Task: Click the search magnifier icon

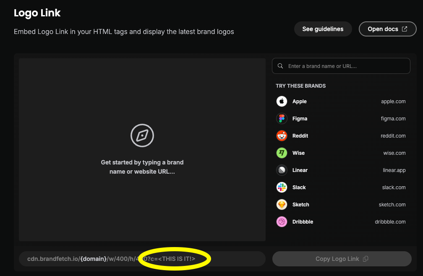Action: (x=280, y=66)
